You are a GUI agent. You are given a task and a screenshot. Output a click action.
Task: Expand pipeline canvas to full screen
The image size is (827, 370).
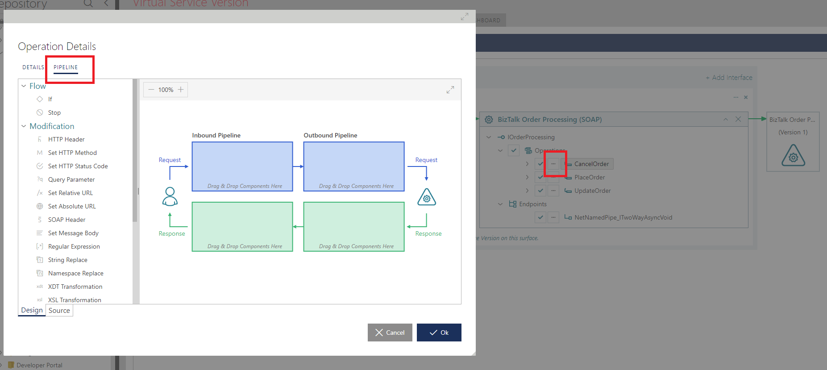tap(450, 90)
